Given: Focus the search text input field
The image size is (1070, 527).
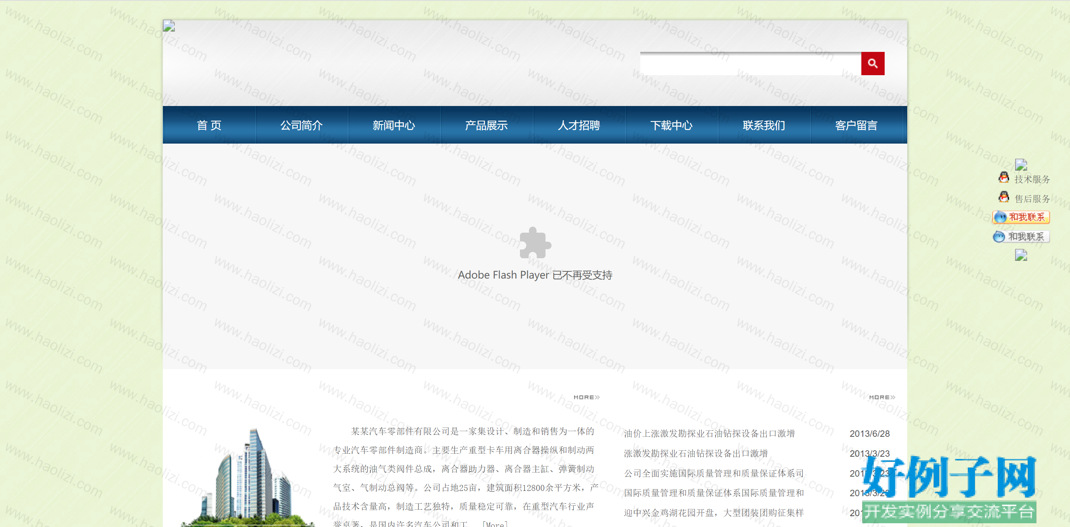Looking at the screenshot, I should click(750, 64).
